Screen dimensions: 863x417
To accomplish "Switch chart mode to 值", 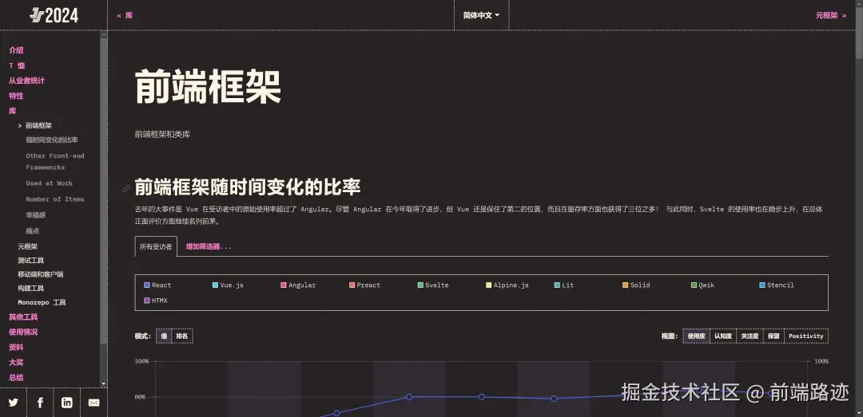I will 164,336.
